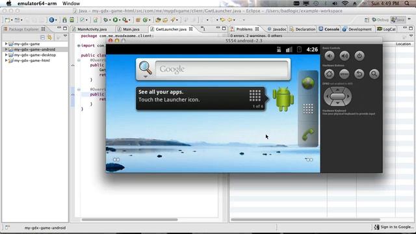Close the GwtLauncher.java editor tab
This screenshot has width=416, height=234.
tap(190, 29)
